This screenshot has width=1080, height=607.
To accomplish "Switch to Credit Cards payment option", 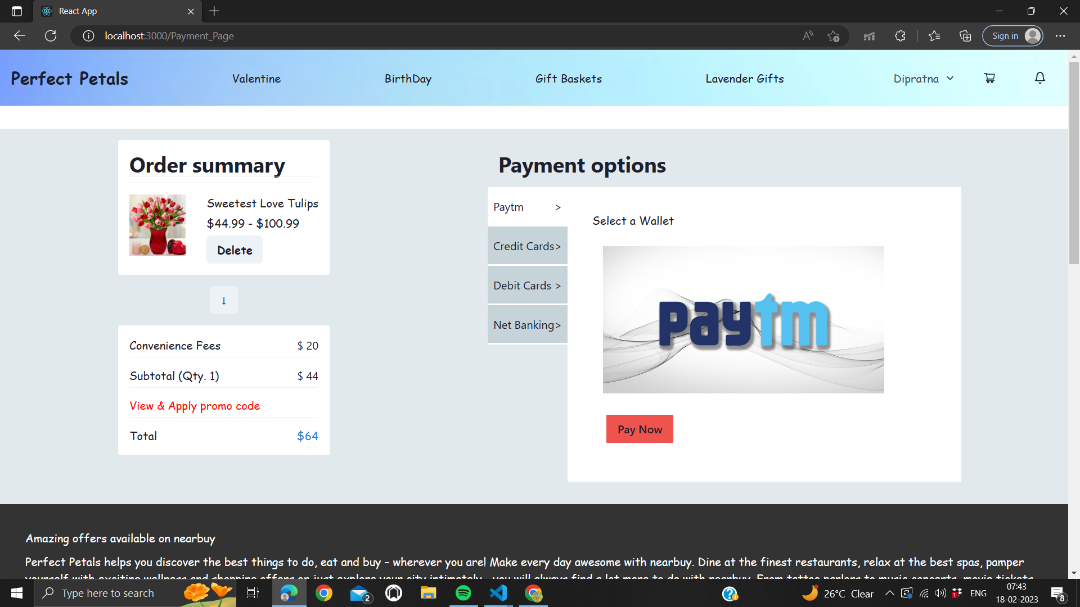I will point(527,246).
